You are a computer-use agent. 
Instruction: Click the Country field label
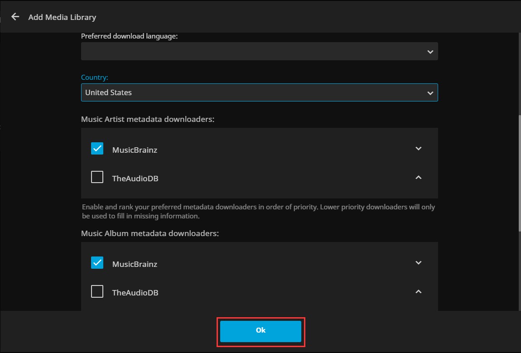[94, 77]
